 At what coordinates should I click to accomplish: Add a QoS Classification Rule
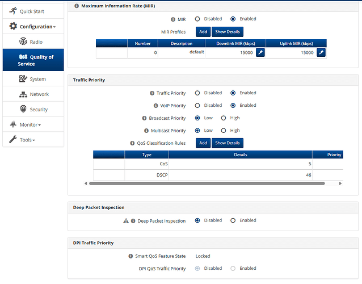tap(203, 143)
